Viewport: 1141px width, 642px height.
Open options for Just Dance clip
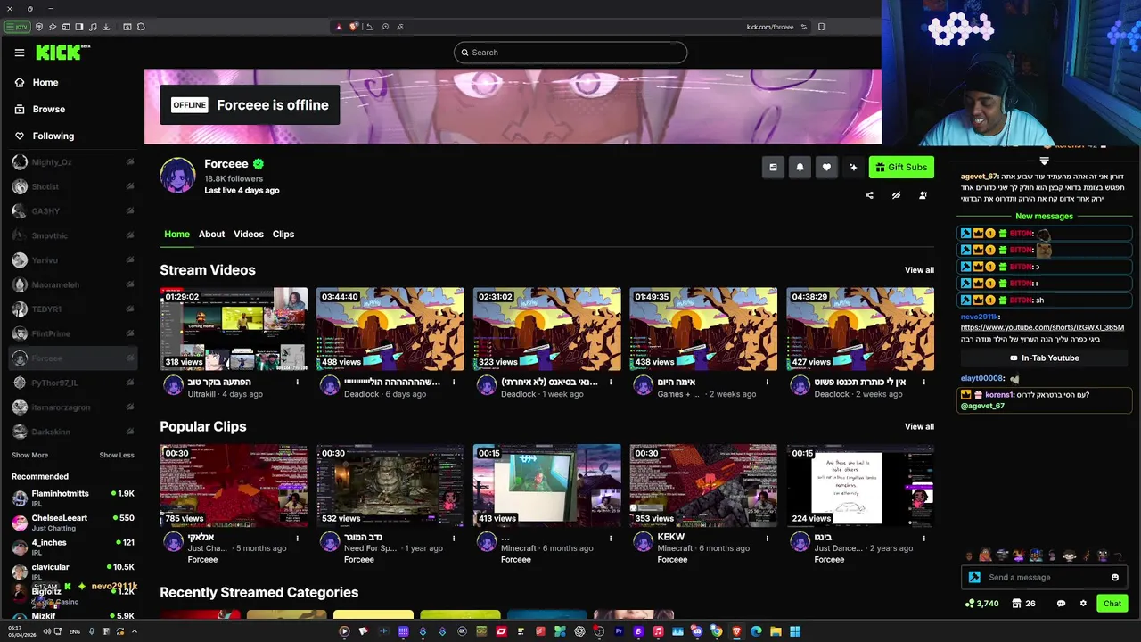[x=923, y=538]
